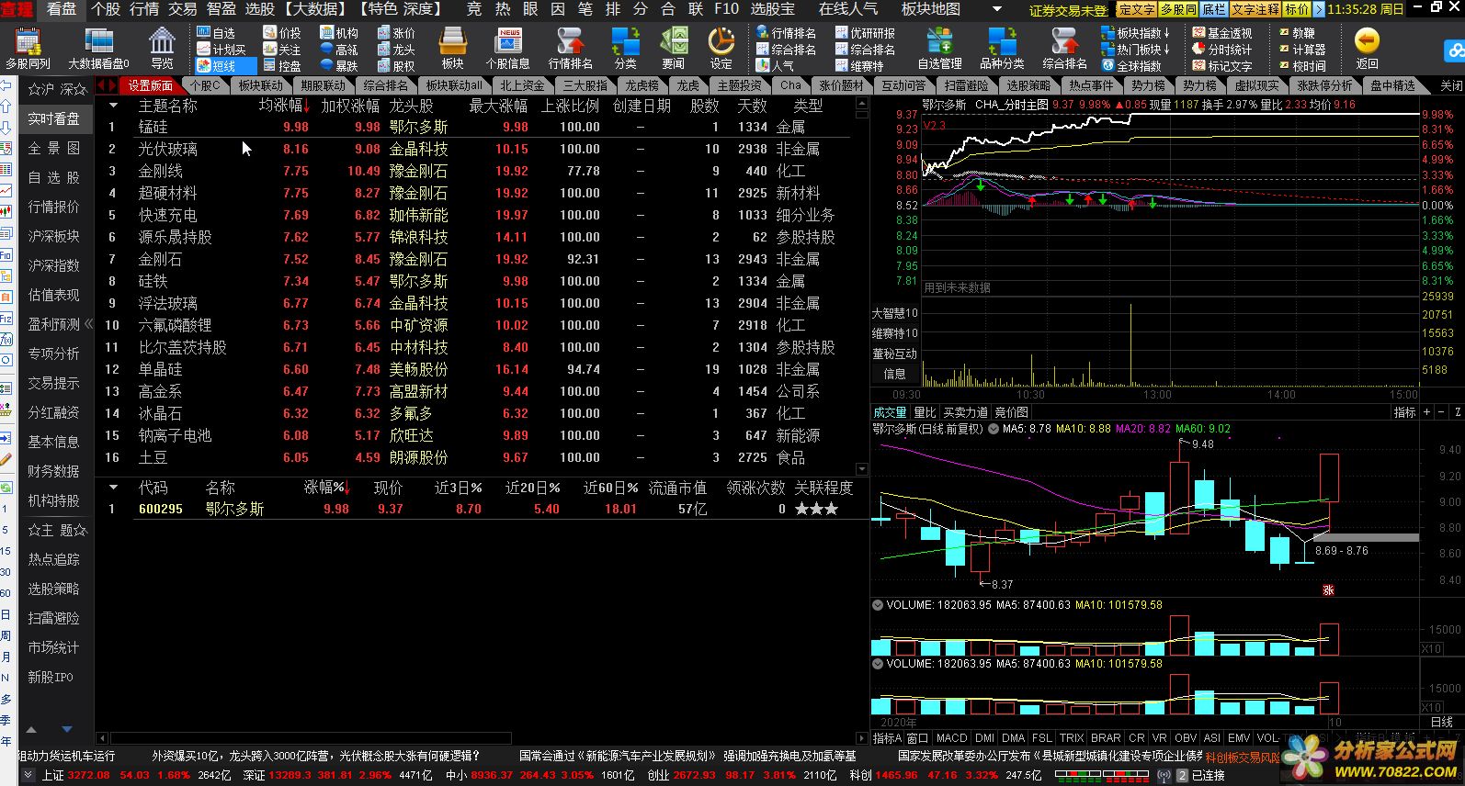Open the 基金透视 fund icon
This screenshot has height=786, width=1465.
click(x=1222, y=33)
